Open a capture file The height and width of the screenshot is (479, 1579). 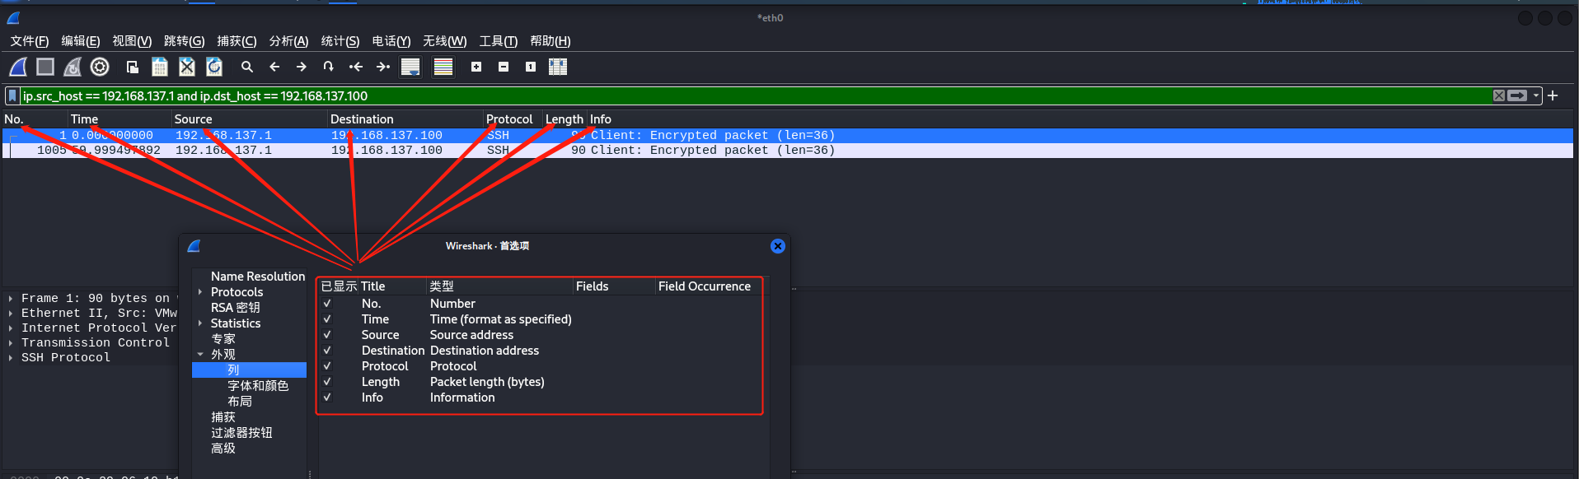click(132, 67)
